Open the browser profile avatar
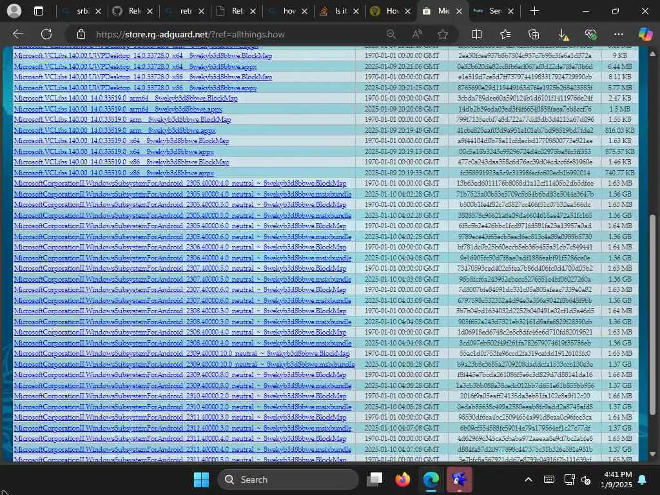This screenshot has height=495, width=660. [14, 11]
